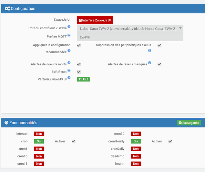205x172 pixels.
Task: Open the Interface ZwaveJs UI button
Action: [95, 20]
